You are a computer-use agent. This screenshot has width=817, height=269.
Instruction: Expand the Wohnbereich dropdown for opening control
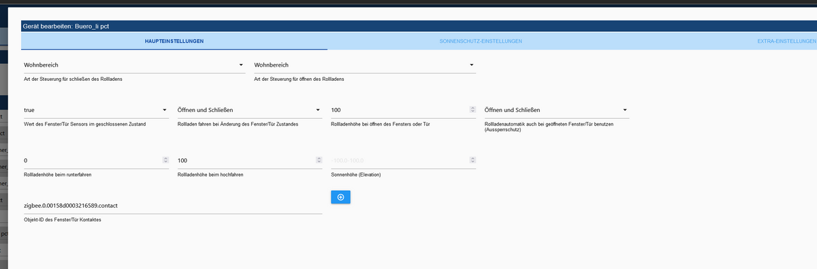click(x=364, y=65)
